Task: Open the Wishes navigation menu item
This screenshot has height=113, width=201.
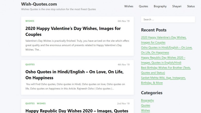Action: tap(129, 6)
